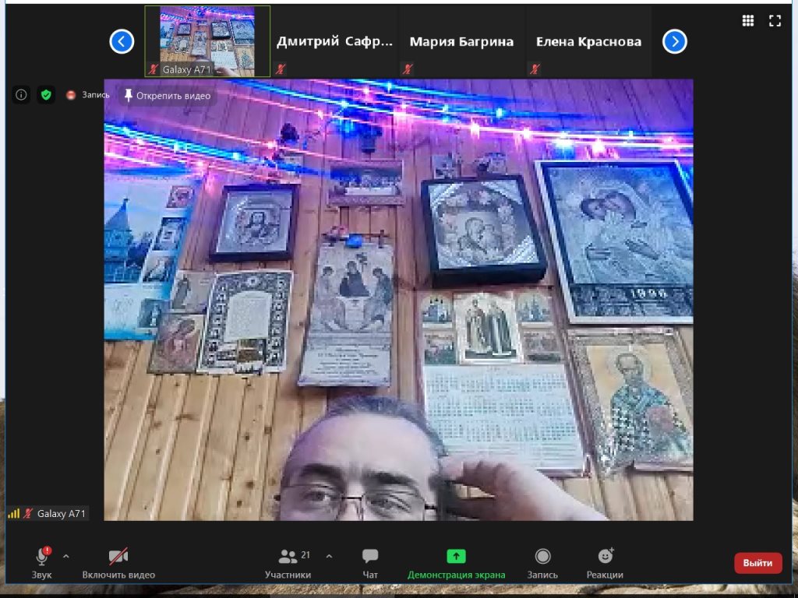Switch to gallery view grid icon
This screenshot has height=598, width=798.
(747, 20)
